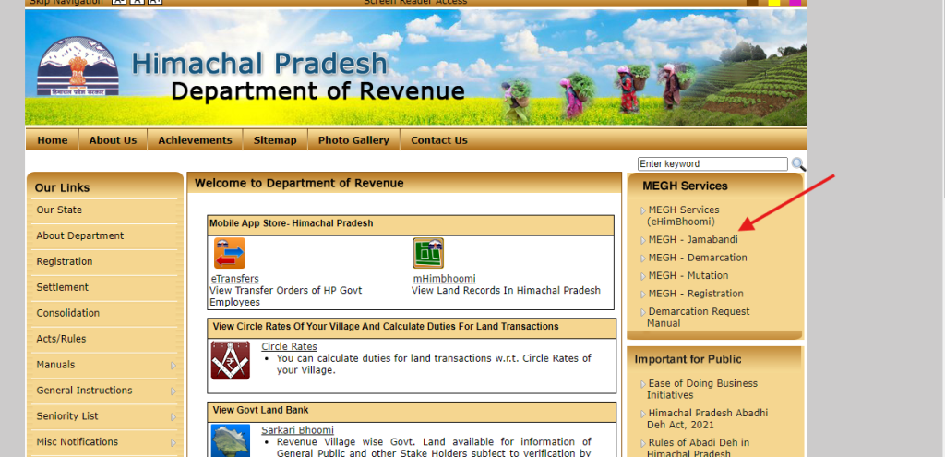
Task: Select Acts/Rules in Our Links sidebar
Action: pos(61,339)
